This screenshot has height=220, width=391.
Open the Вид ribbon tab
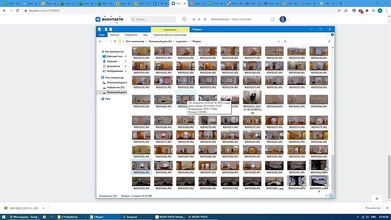(145, 35)
